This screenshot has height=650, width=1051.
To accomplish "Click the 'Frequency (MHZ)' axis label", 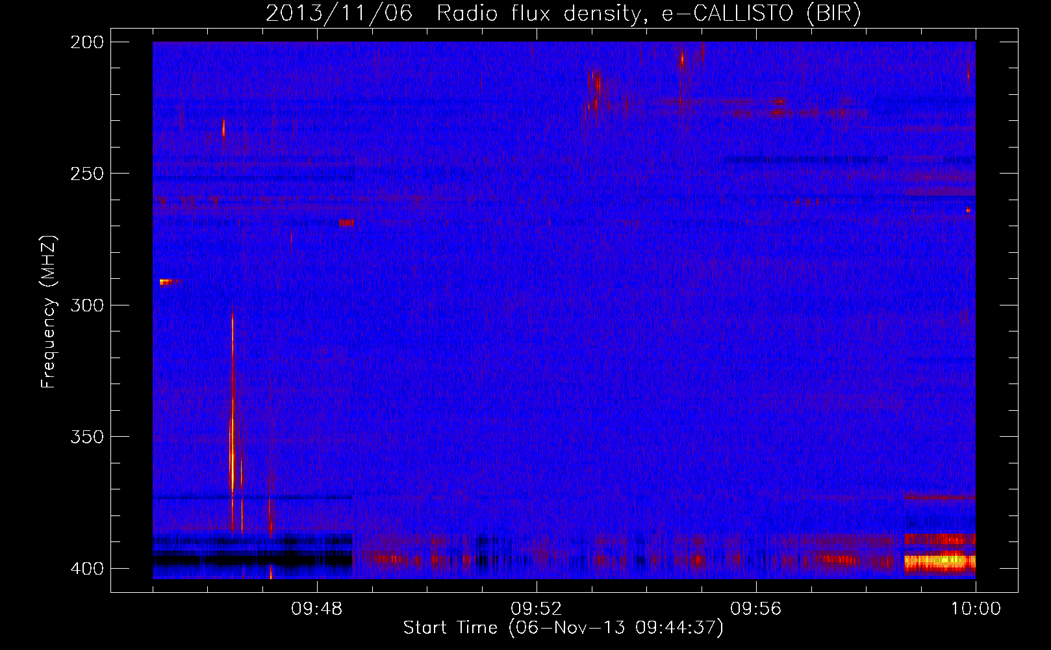I will 49,312.
